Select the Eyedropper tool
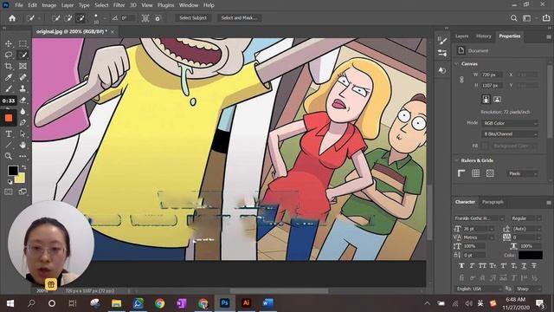This screenshot has width=554, height=312. point(9,77)
